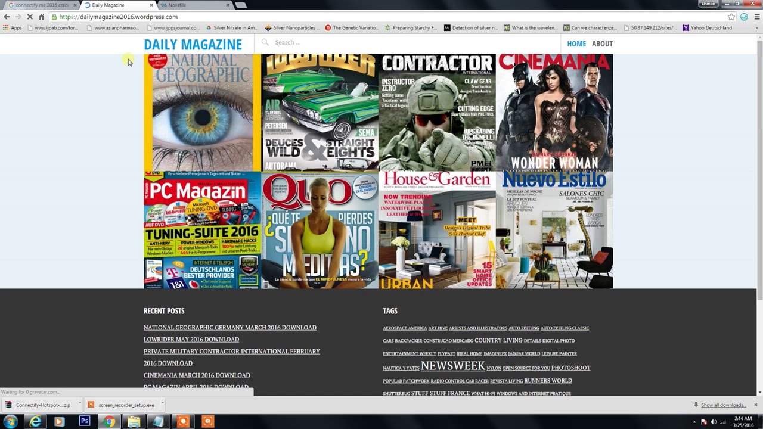Stop the page loading with the X button
The image size is (763, 429).
pyautogui.click(x=29, y=17)
